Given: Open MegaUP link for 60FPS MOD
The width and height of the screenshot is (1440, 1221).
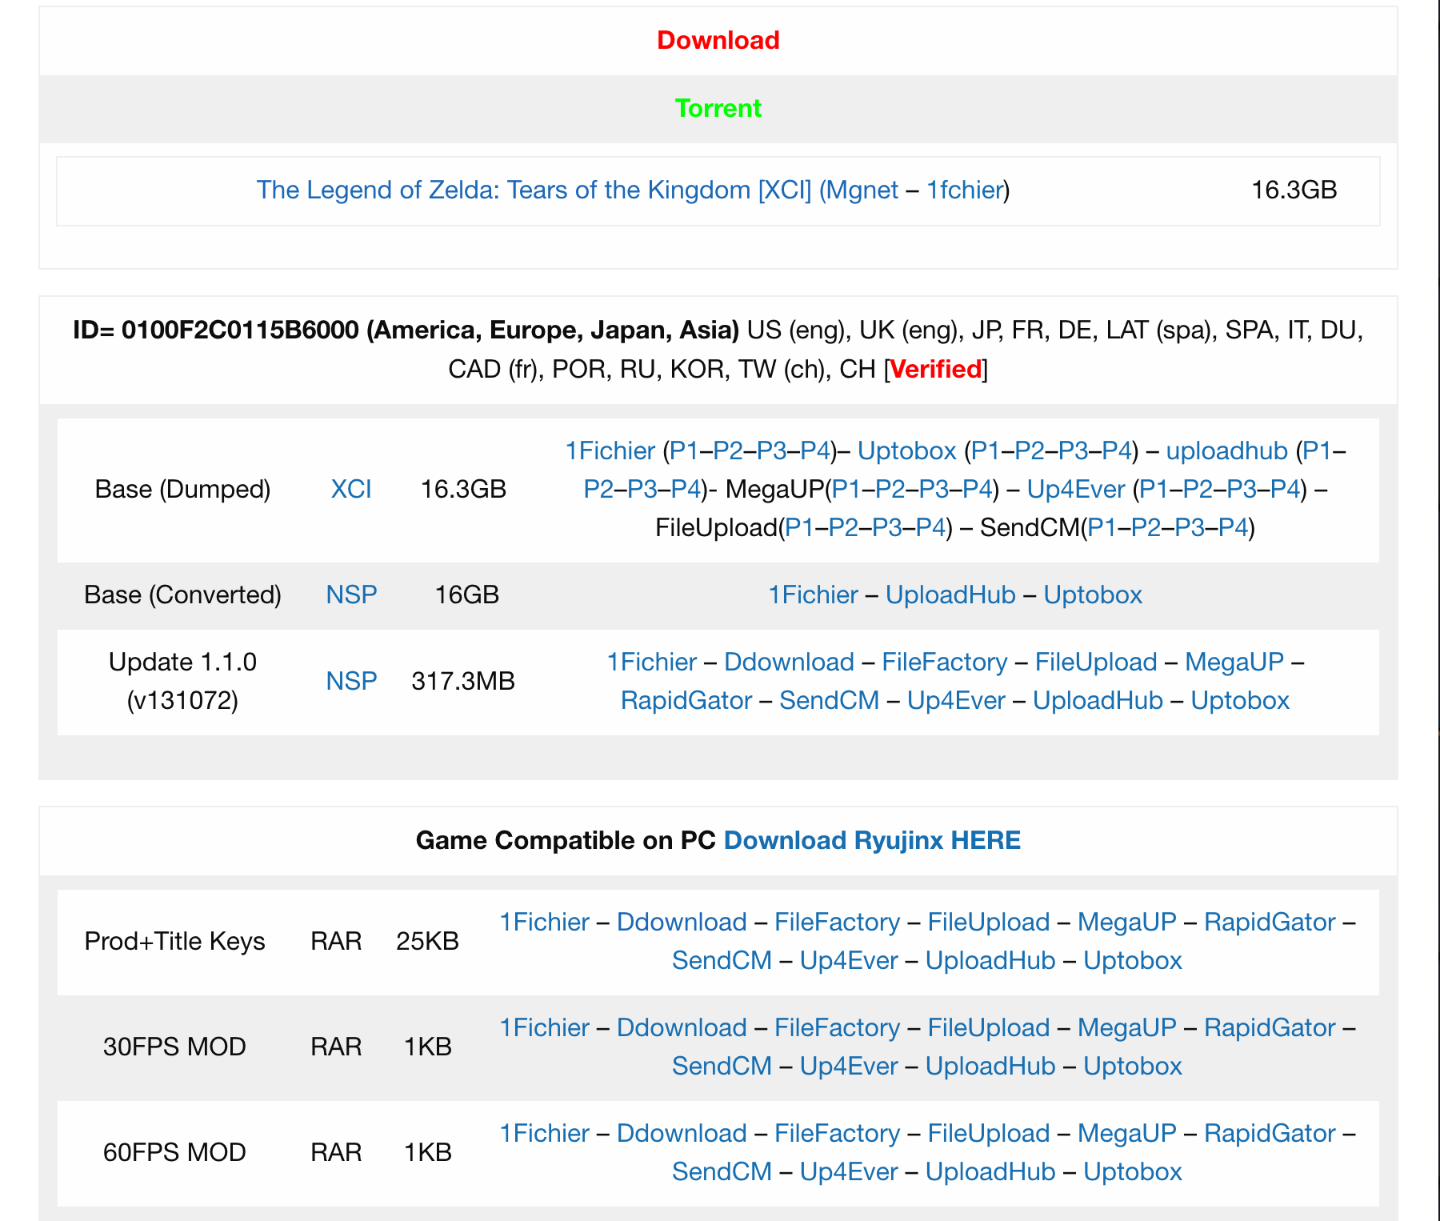Looking at the screenshot, I should click(1127, 1133).
